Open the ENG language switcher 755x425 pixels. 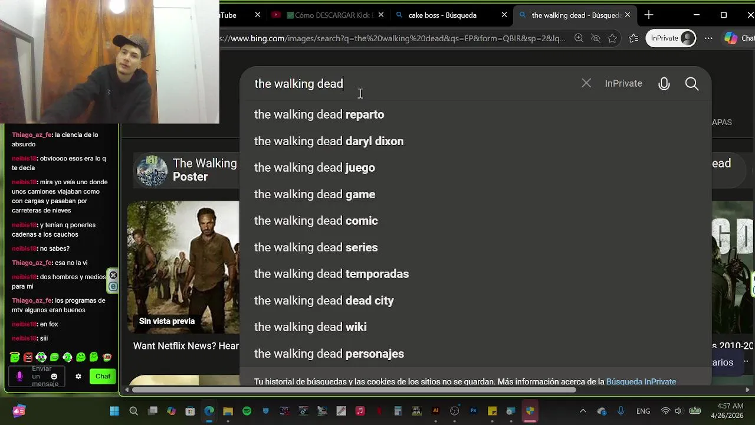[643, 411]
